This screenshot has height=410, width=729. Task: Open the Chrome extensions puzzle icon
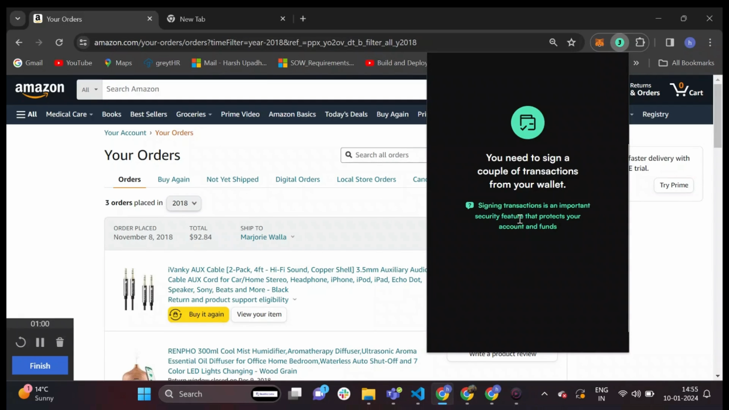click(x=640, y=43)
